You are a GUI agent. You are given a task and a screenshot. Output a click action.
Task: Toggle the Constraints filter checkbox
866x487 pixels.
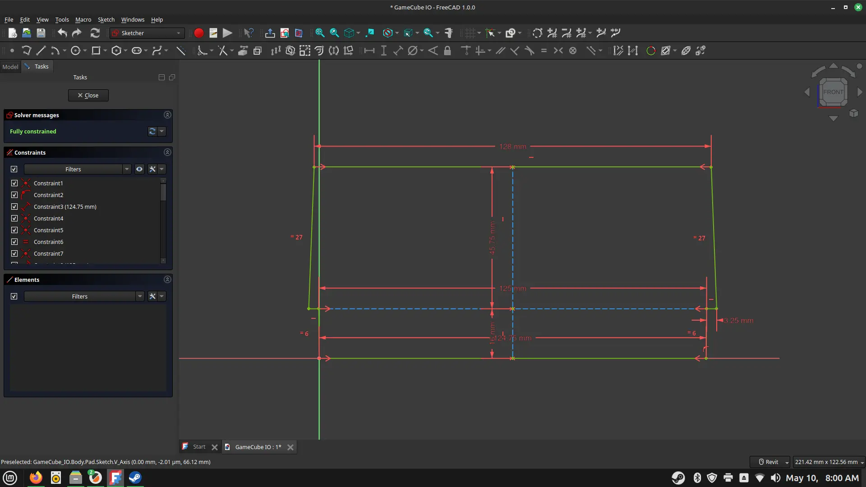pyautogui.click(x=14, y=169)
